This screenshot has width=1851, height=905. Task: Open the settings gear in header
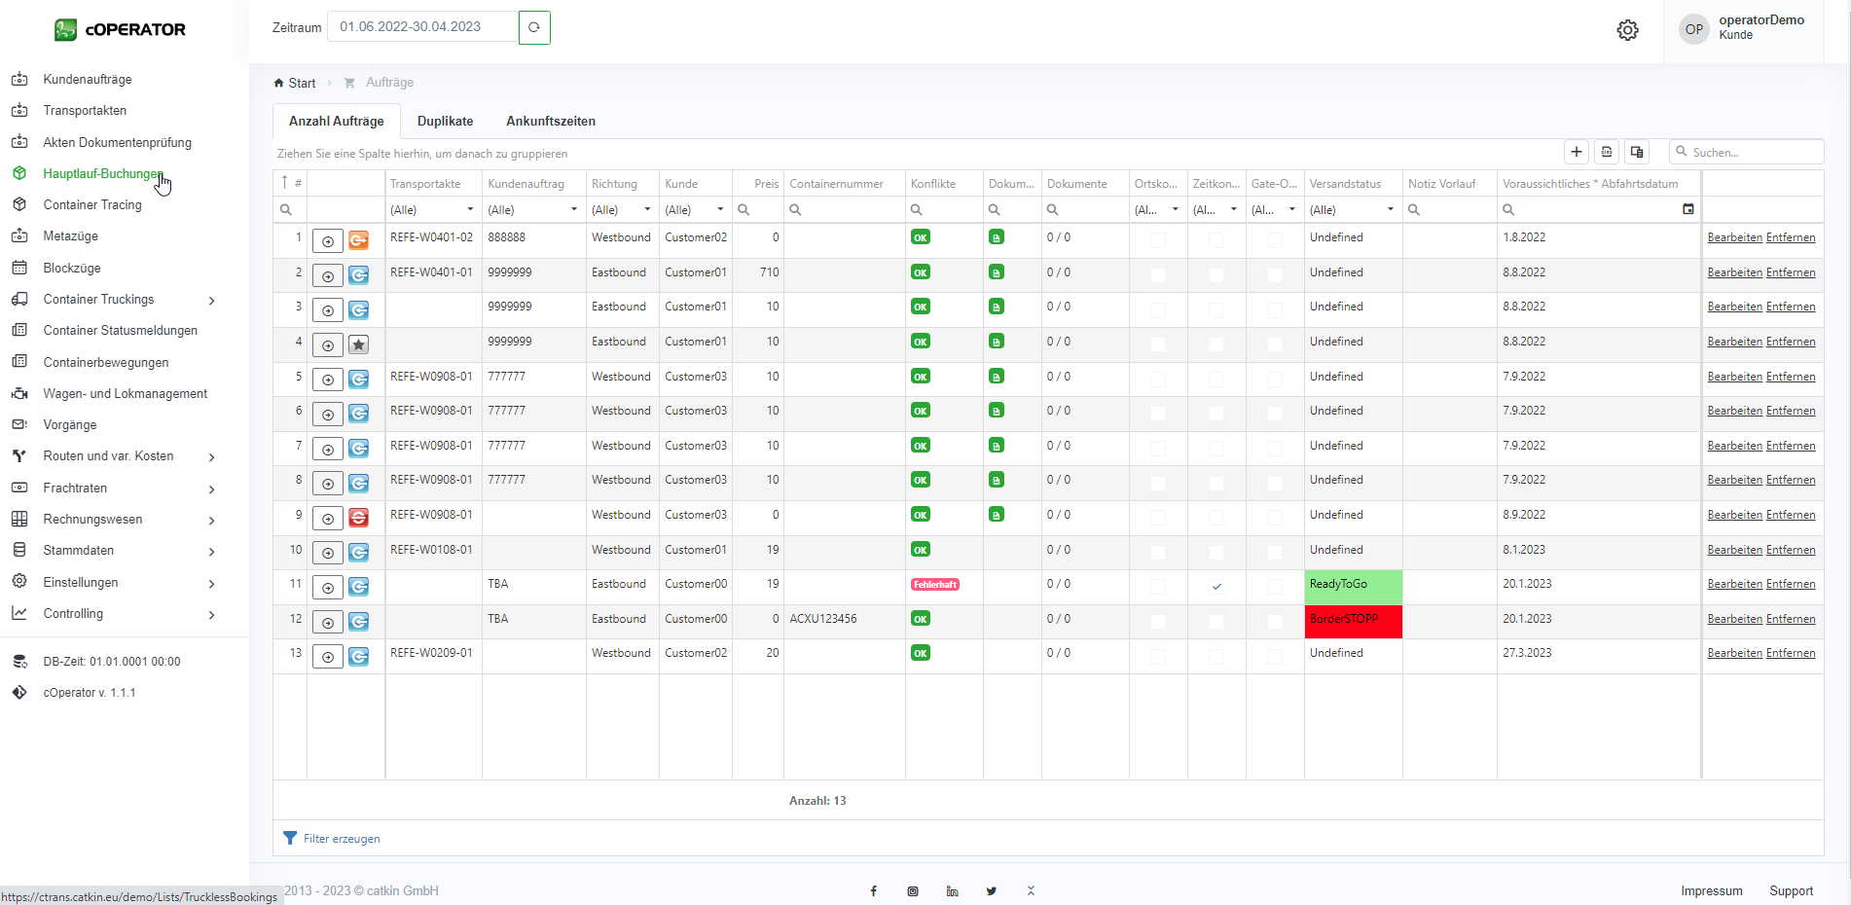click(x=1627, y=30)
